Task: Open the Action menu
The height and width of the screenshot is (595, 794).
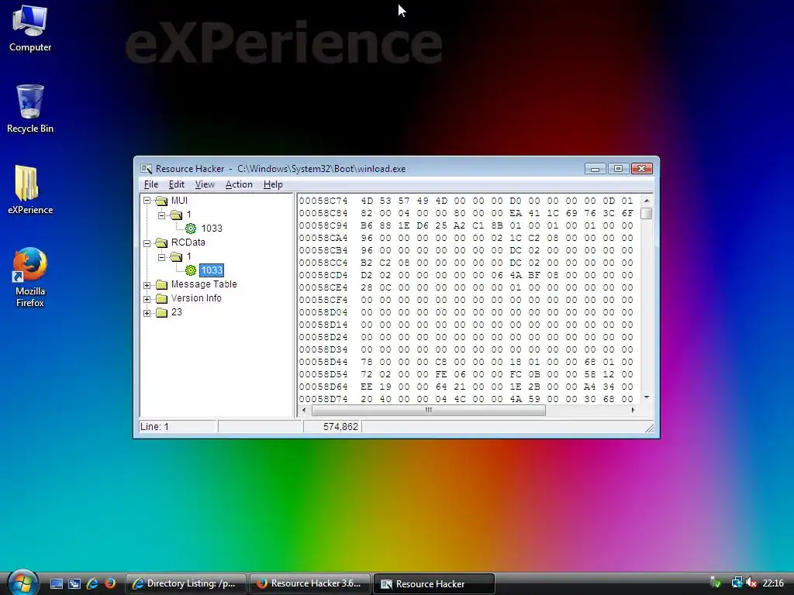Action: pos(239,184)
